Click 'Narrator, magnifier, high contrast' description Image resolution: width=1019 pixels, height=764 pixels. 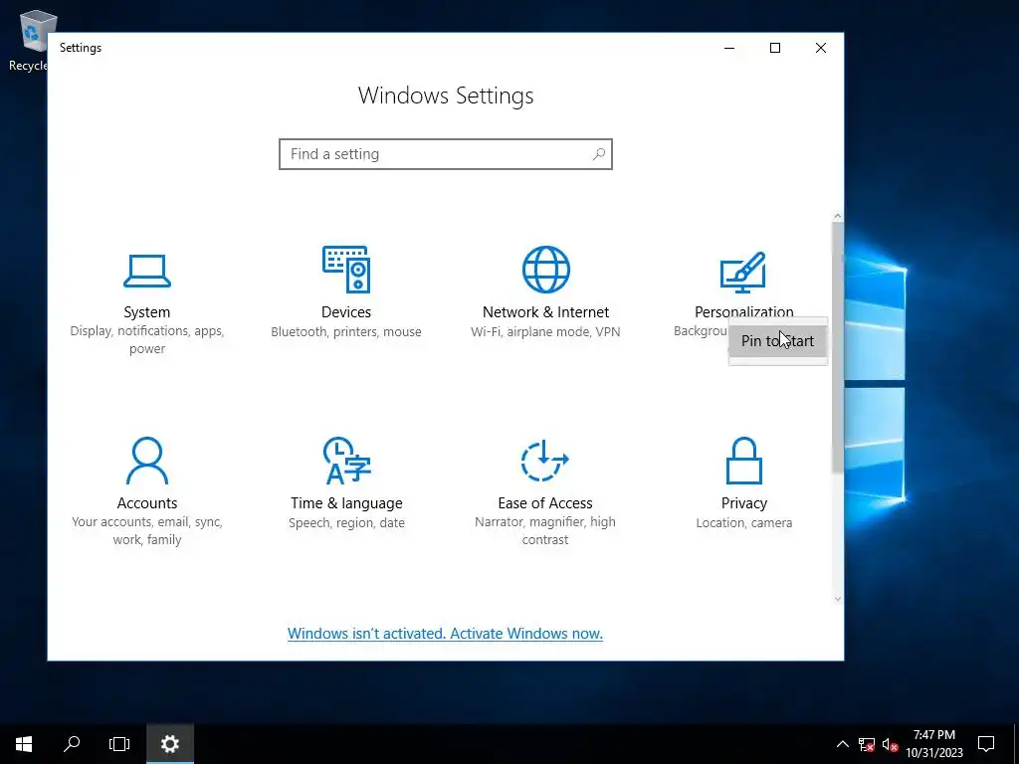pos(545,531)
